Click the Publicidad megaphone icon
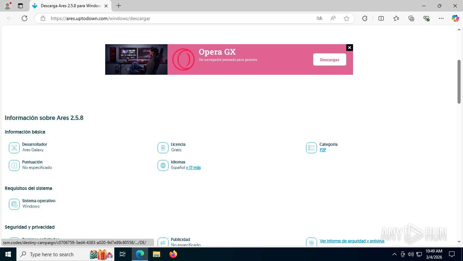The width and height of the screenshot is (463, 261). 163,242
